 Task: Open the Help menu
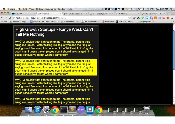[70, 9]
